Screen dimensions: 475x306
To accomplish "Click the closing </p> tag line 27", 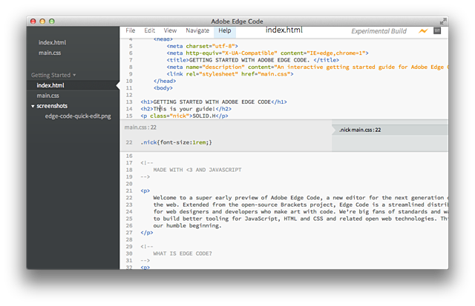I will [x=147, y=233].
